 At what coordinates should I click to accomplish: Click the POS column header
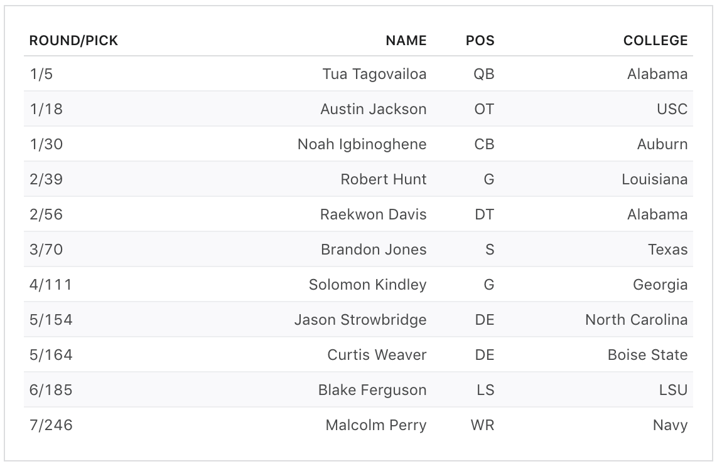coord(480,41)
